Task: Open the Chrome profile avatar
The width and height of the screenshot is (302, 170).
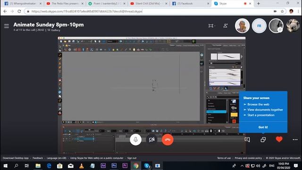Action: click(x=291, y=11)
